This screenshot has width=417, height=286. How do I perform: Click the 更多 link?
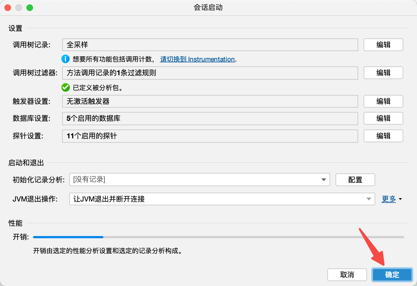(x=389, y=199)
